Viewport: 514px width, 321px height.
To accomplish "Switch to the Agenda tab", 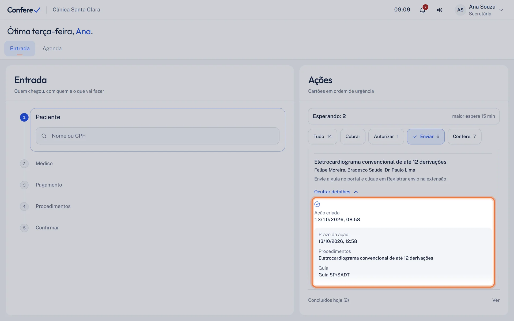I will [52, 48].
